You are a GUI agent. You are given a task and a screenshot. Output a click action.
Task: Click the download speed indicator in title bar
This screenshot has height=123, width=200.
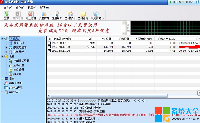tap(175, 2)
